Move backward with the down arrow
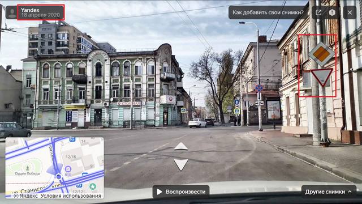The width and height of the screenshot is (362, 204). [181, 165]
